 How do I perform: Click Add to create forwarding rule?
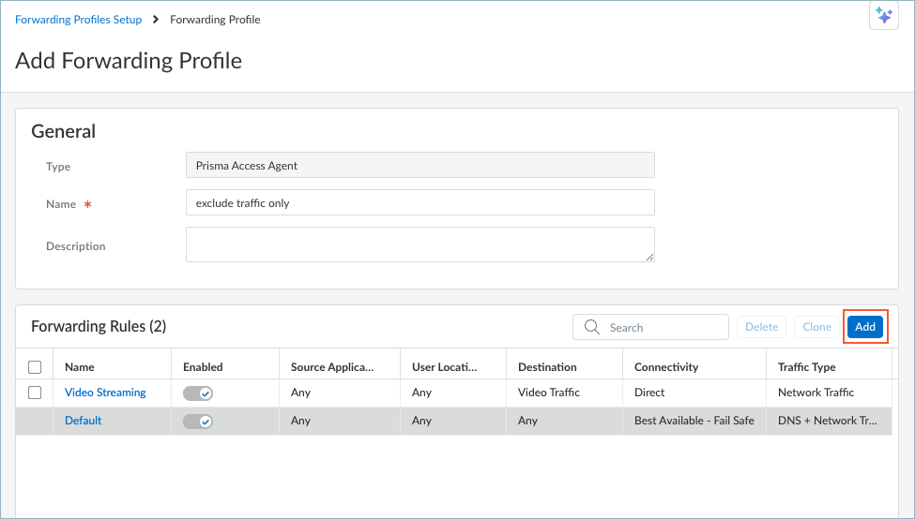864,327
